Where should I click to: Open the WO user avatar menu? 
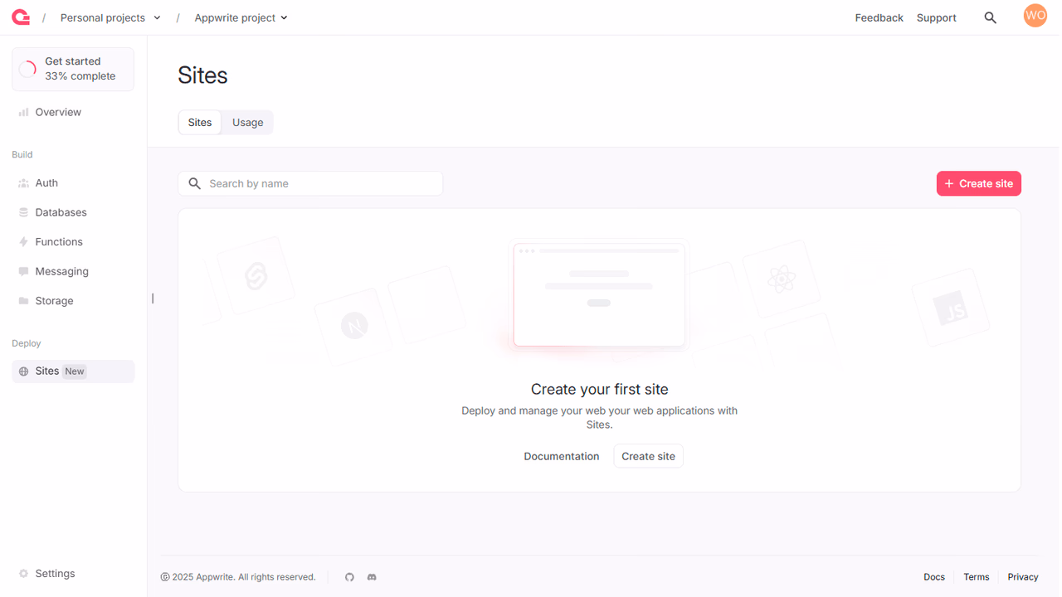click(x=1035, y=16)
